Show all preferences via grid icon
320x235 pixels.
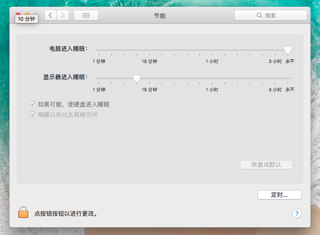point(86,15)
